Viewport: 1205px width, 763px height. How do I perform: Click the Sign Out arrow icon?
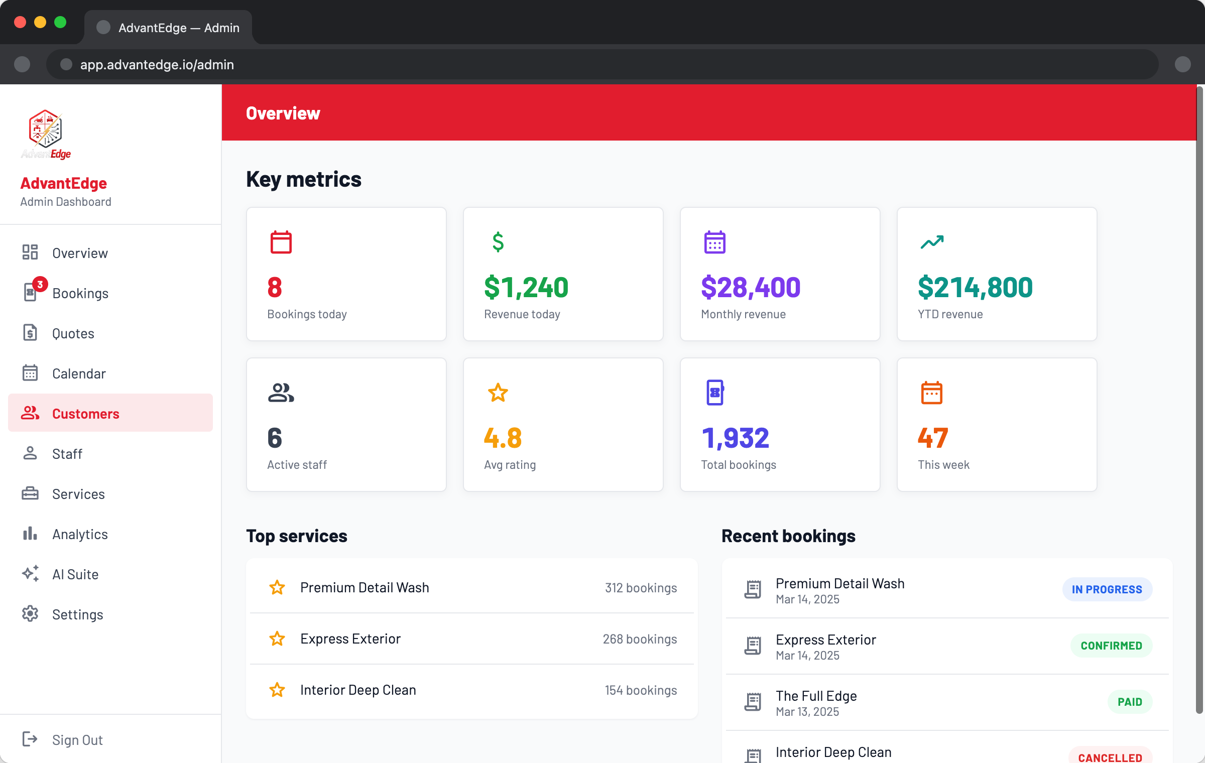coord(30,739)
